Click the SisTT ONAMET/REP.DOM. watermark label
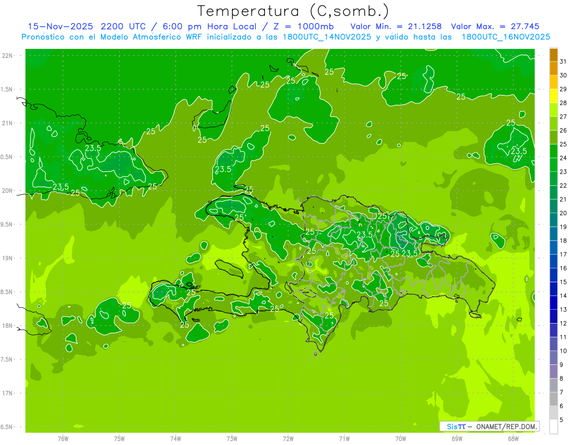The width and height of the screenshot is (576, 445). pyautogui.click(x=489, y=426)
